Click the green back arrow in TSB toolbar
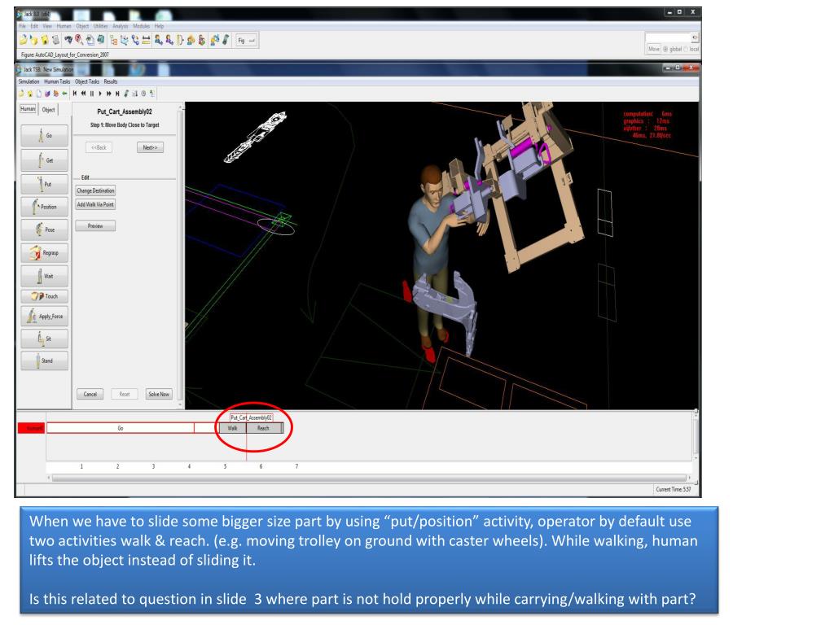The image size is (834, 625). pos(64,94)
